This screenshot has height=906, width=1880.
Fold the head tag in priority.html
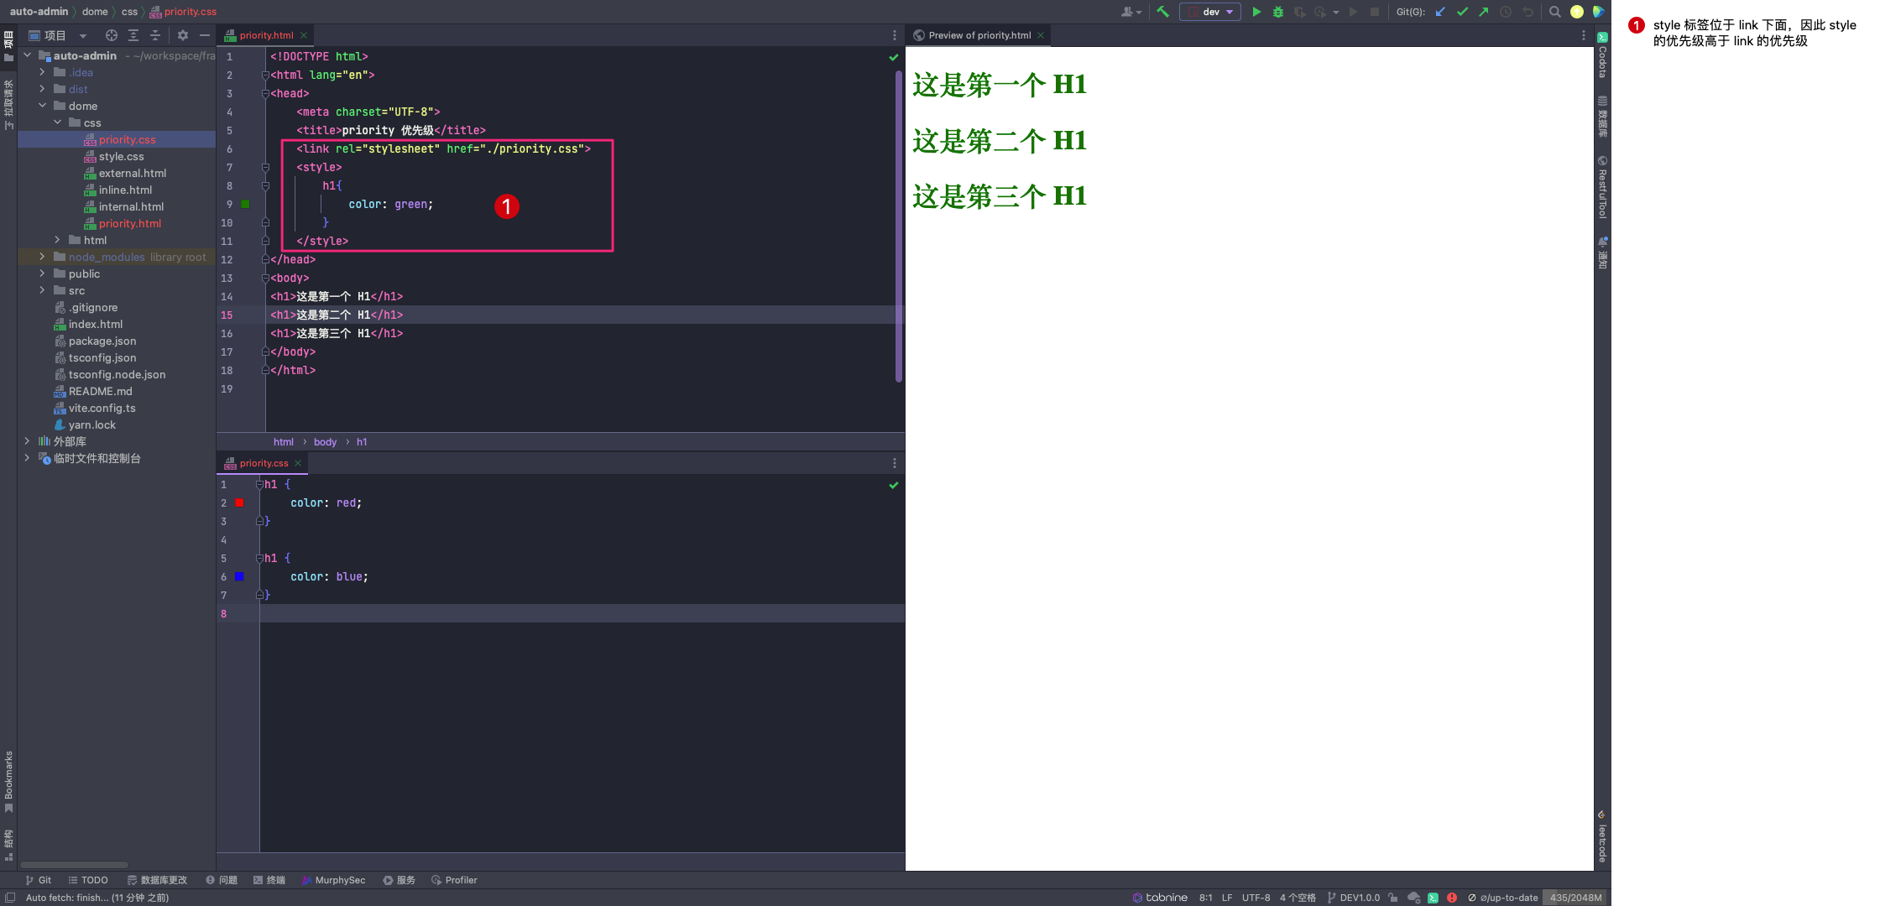point(265,94)
